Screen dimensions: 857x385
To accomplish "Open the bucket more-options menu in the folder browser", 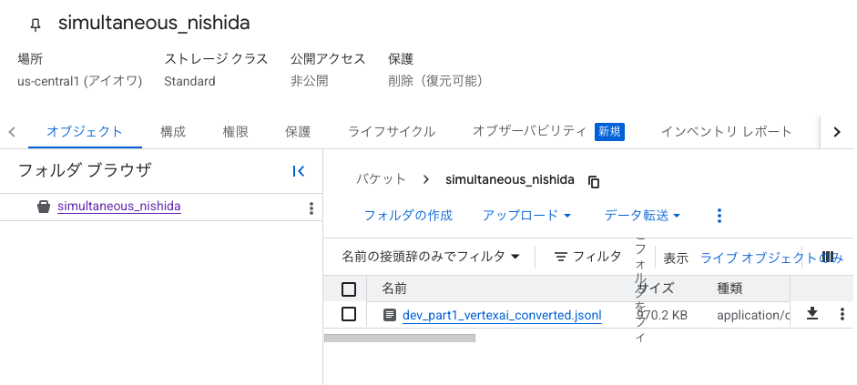I will coord(311,208).
